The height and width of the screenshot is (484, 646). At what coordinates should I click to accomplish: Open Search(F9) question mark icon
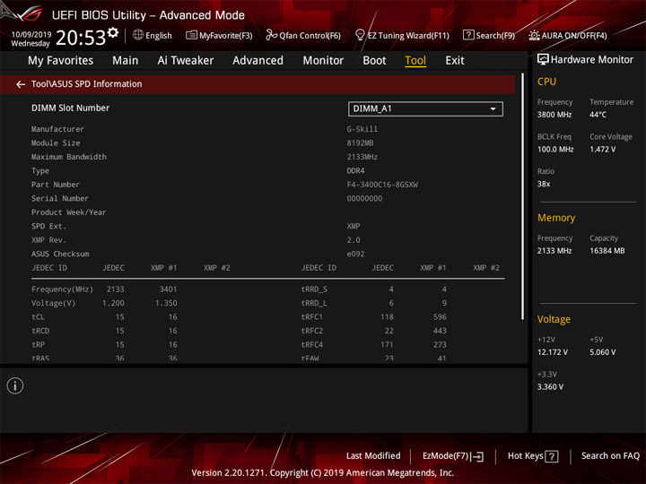(x=468, y=35)
